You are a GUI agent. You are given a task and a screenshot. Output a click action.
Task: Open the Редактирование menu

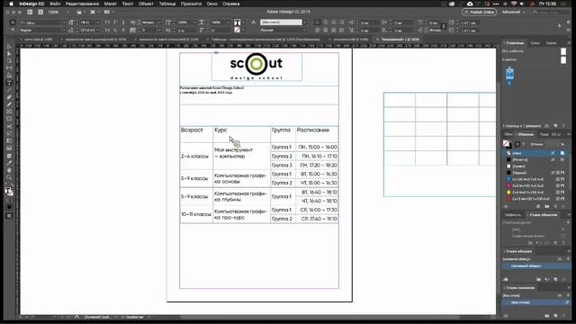click(82, 4)
